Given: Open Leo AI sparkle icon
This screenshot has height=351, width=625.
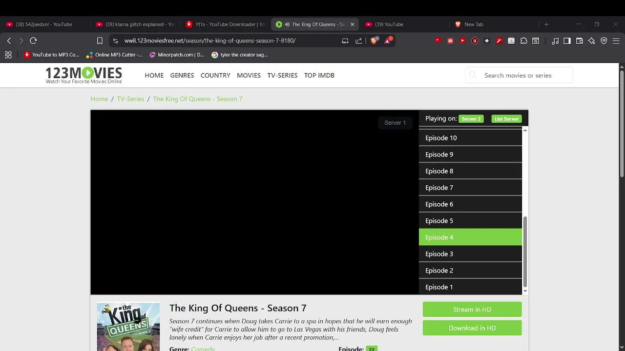Looking at the screenshot, I should (x=592, y=41).
